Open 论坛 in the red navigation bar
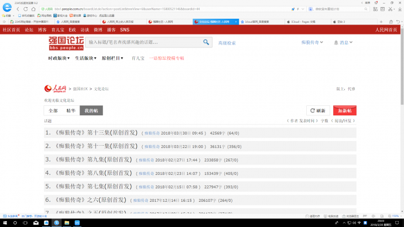The height and width of the screenshot is (227, 404). click(29, 30)
